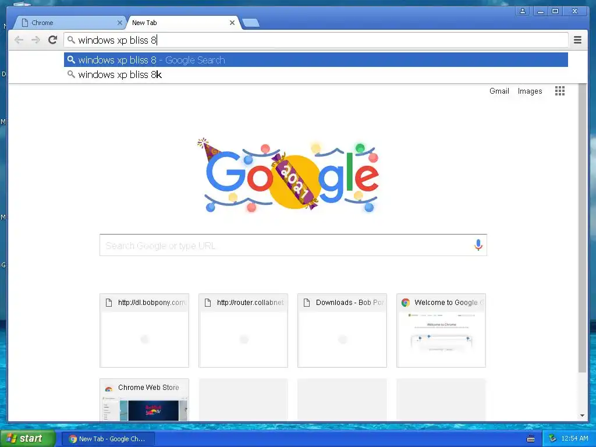Click the page vertical scrollbar

coord(582,228)
